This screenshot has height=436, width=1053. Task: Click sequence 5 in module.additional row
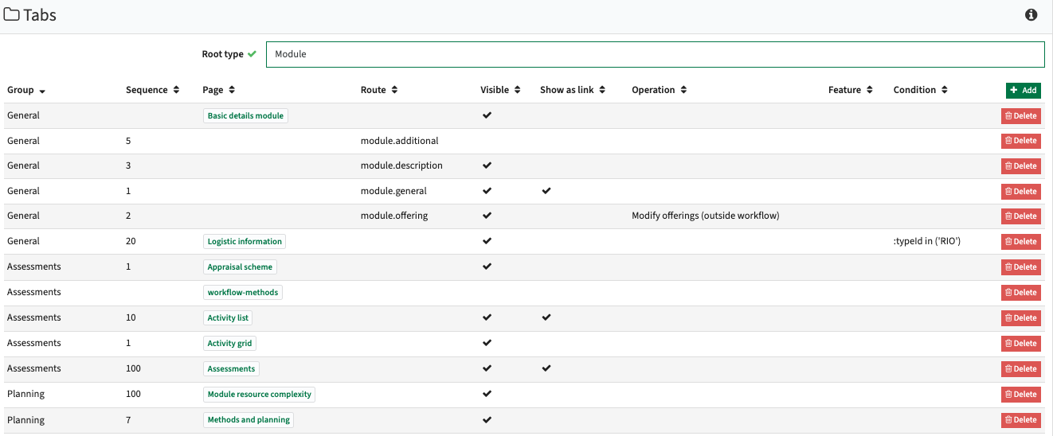(128, 141)
